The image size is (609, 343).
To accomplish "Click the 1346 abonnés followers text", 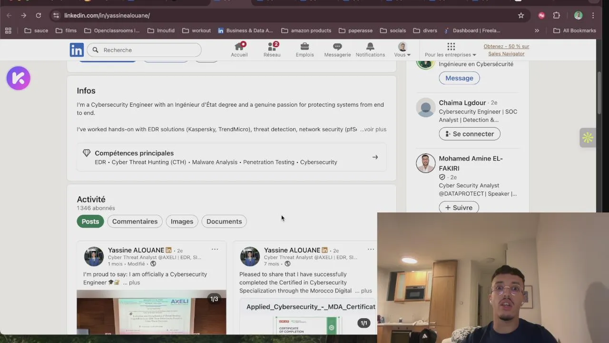I will (x=96, y=208).
